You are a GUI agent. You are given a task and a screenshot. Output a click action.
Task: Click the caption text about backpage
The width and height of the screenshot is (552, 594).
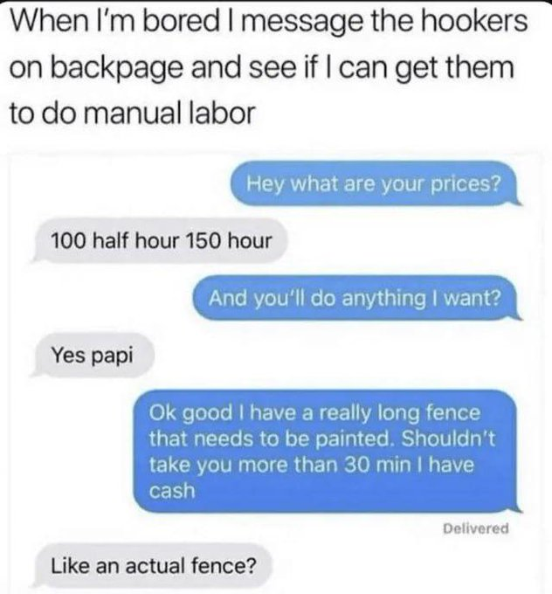(268, 67)
